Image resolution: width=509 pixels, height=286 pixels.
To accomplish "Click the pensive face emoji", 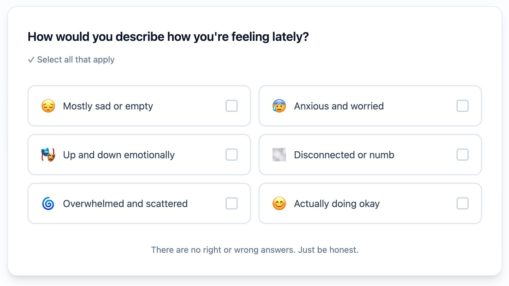I will 48,106.
